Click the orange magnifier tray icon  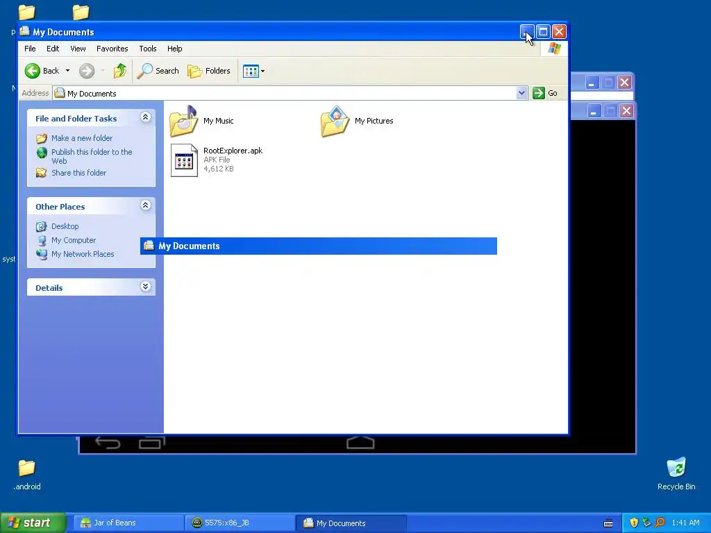(660, 523)
